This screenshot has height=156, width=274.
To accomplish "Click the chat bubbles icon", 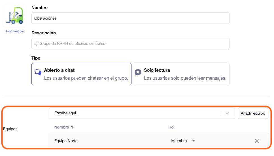I will (38, 72).
